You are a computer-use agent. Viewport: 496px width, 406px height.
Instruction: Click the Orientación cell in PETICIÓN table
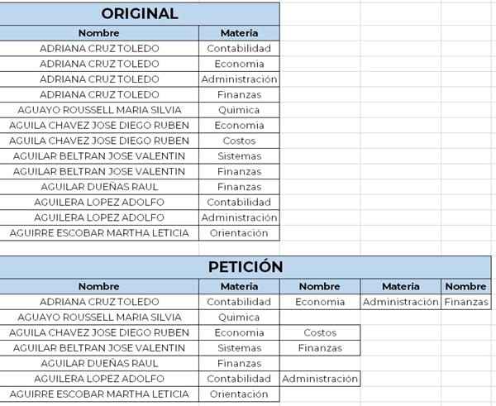(239, 394)
